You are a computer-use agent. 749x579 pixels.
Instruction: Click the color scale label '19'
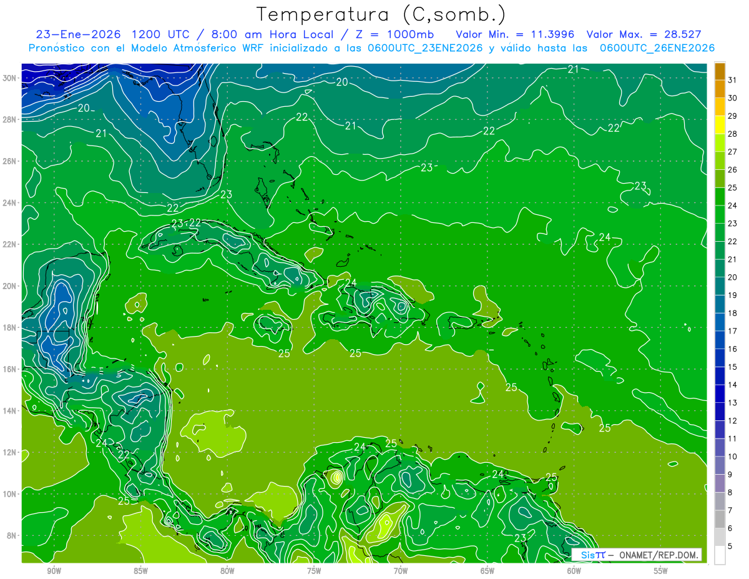point(733,295)
